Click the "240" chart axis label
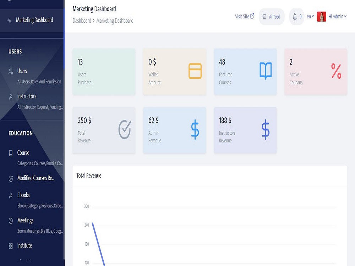Viewport: 355px width, 266px height. 87,225
